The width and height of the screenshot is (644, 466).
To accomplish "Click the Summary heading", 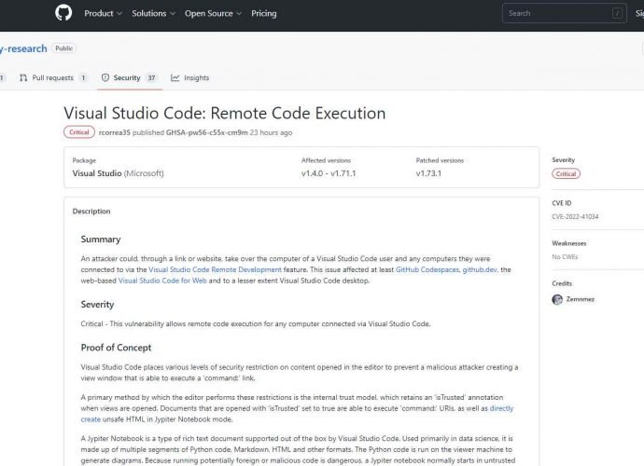I will click(x=101, y=240).
